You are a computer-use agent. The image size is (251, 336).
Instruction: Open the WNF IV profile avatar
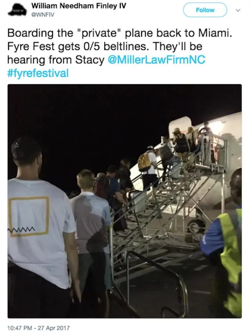click(x=17, y=10)
